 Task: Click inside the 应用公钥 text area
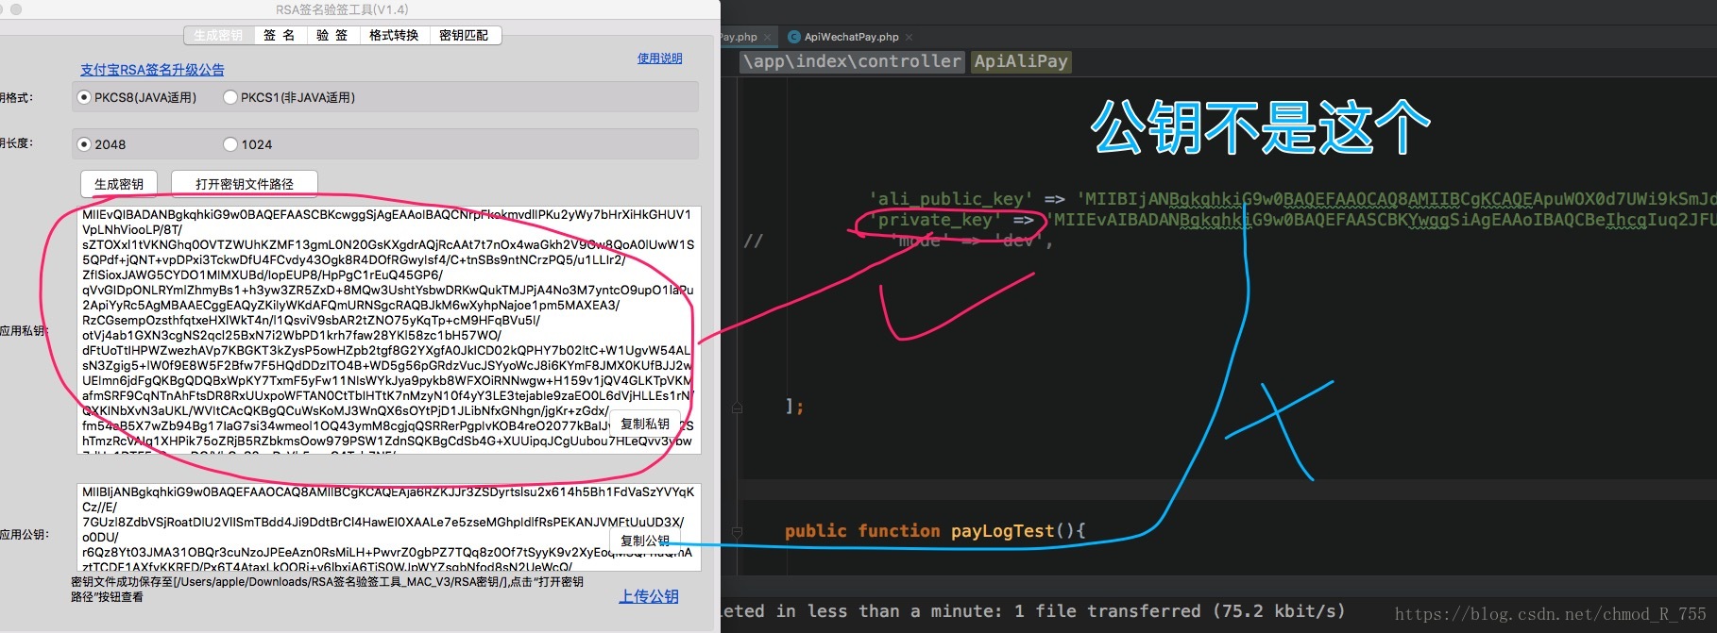388,527
